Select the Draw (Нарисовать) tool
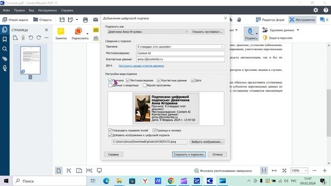Screen dimensions: 331x186 click(x=80, y=34)
